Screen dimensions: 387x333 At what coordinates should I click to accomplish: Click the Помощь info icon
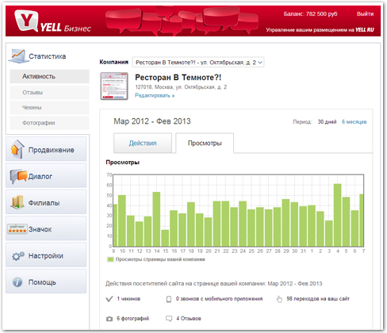click(x=17, y=282)
